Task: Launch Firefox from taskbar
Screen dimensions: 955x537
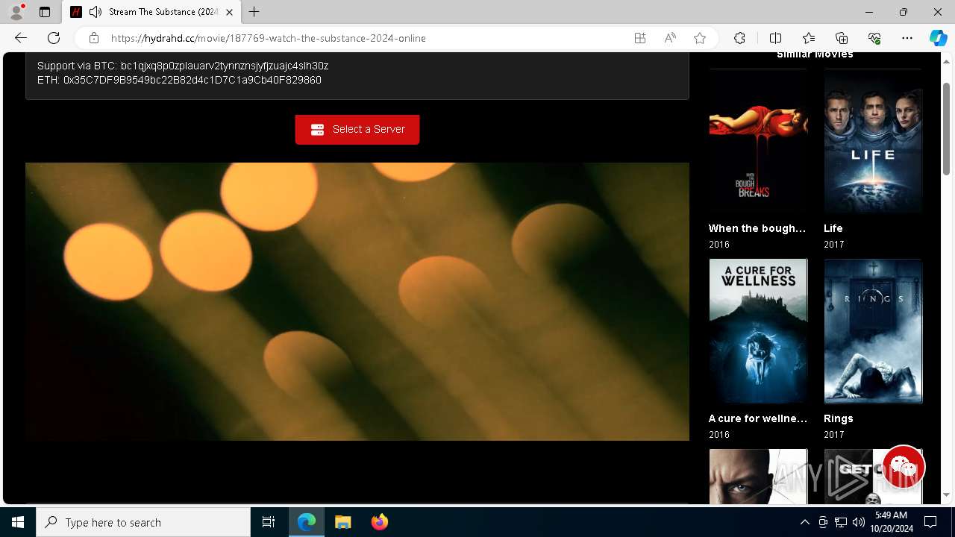Action: pos(380,522)
